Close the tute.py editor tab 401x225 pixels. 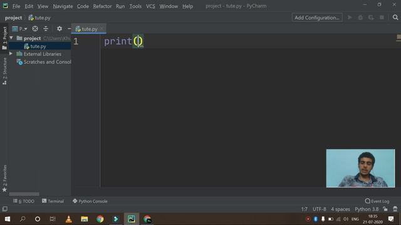coord(102,29)
